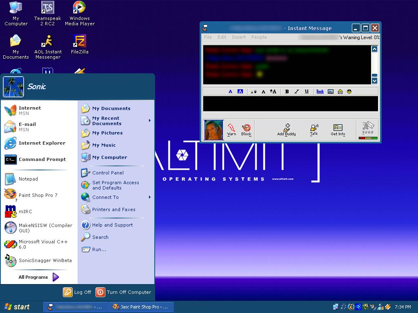Click the Log Off button

point(77,292)
